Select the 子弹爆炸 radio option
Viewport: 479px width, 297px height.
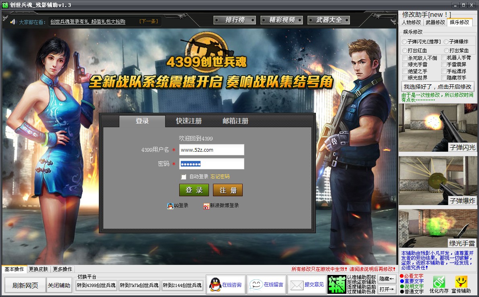coord(446,41)
